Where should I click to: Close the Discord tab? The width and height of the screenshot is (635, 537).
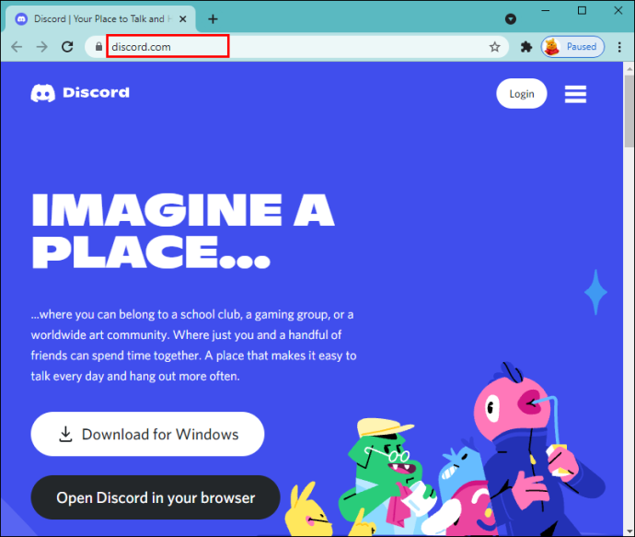(x=183, y=19)
